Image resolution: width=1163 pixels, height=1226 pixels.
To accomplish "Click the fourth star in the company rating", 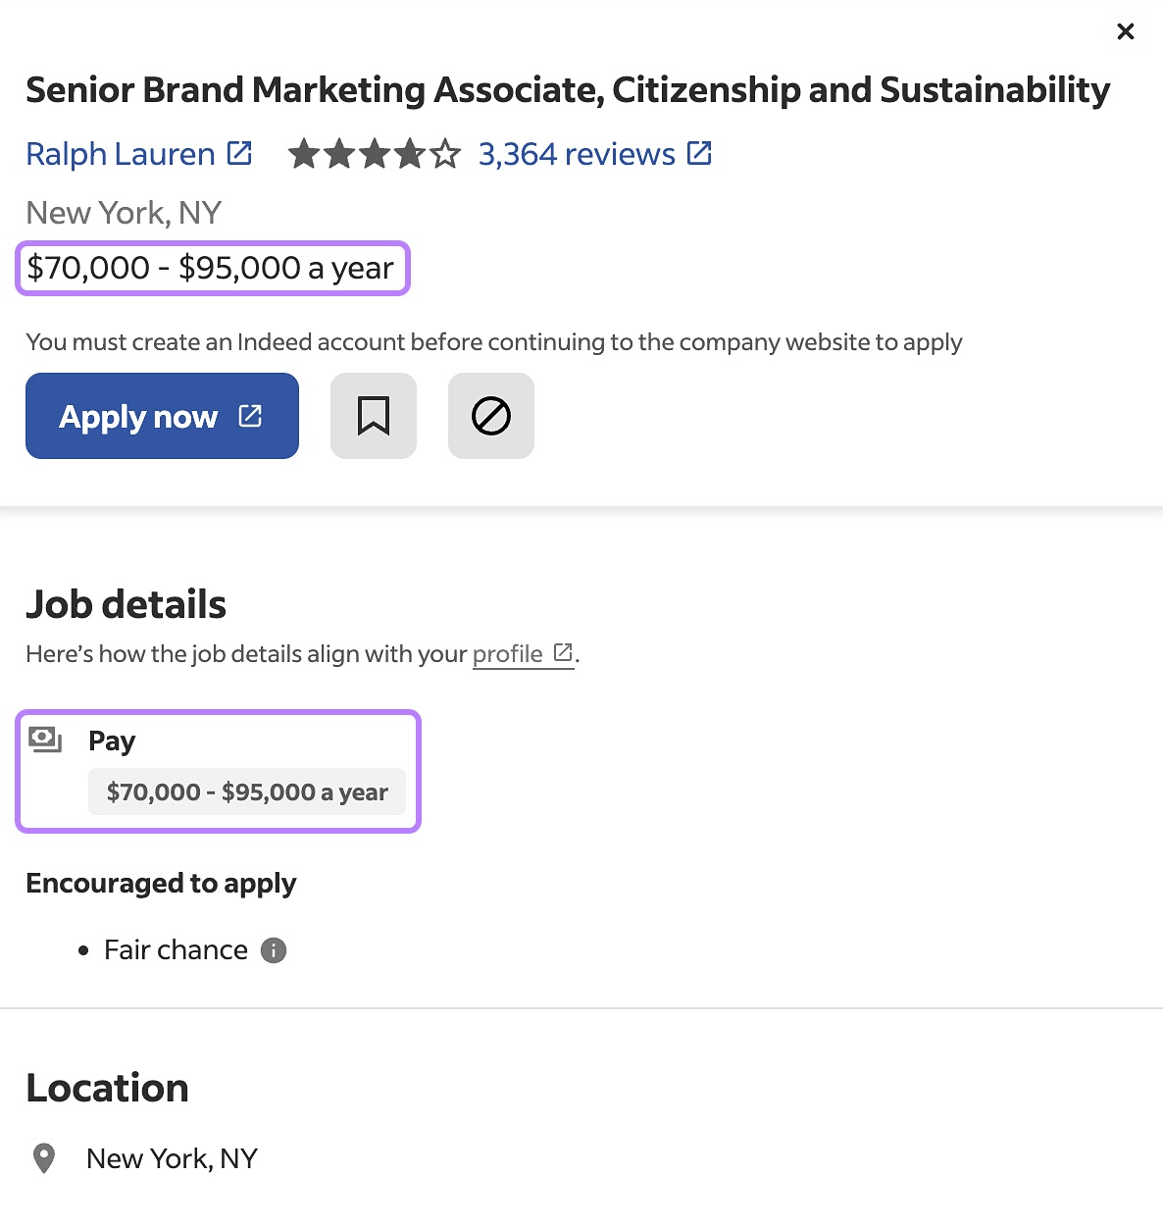I will (410, 153).
